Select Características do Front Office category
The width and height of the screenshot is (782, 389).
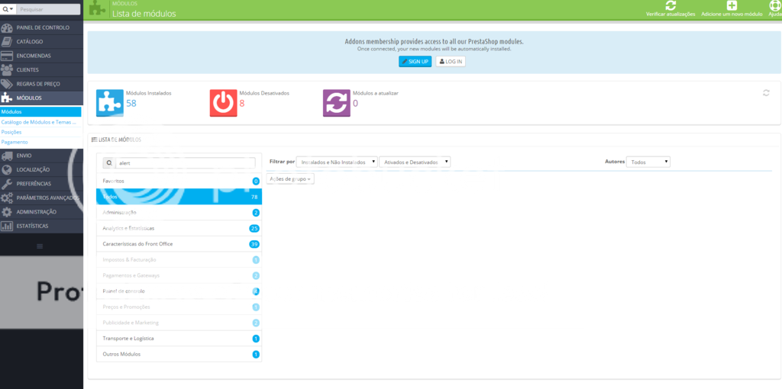click(138, 244)
